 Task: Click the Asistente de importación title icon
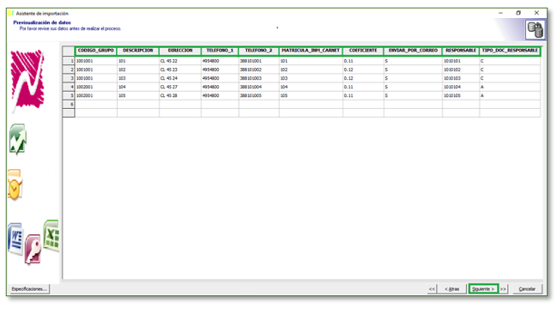click(x=10, y=13)
